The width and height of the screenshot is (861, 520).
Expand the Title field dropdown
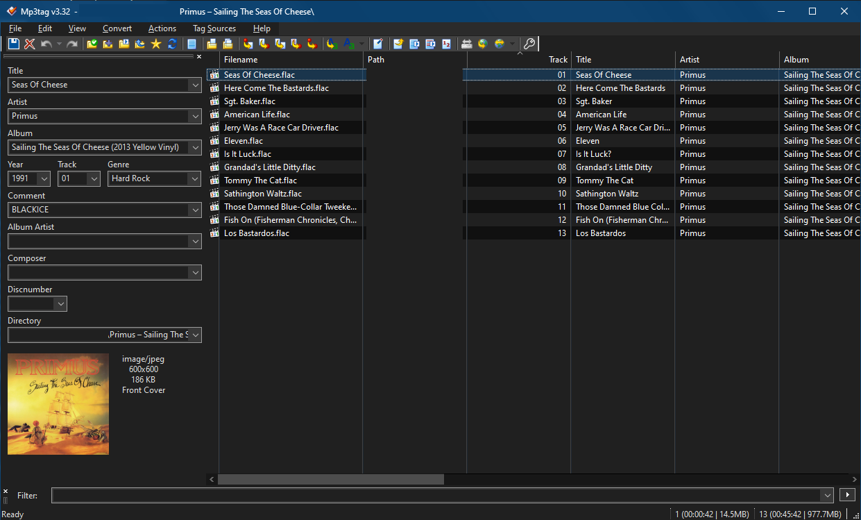tap(194, 85)
